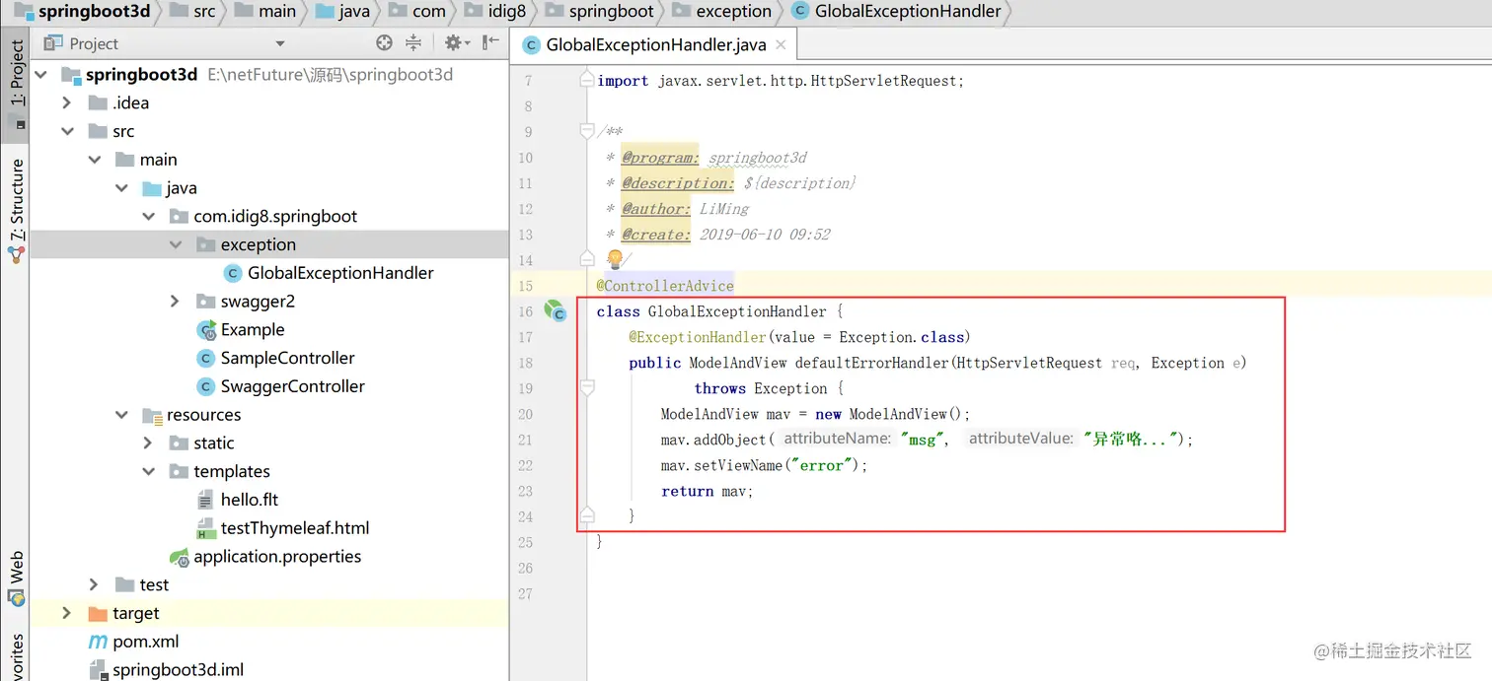Click the fold end marker on line 24
Viewport: 1492px width, 681px height.
[x=587, y=515]
